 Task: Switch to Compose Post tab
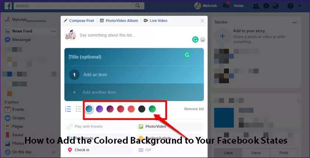[79, 21]
